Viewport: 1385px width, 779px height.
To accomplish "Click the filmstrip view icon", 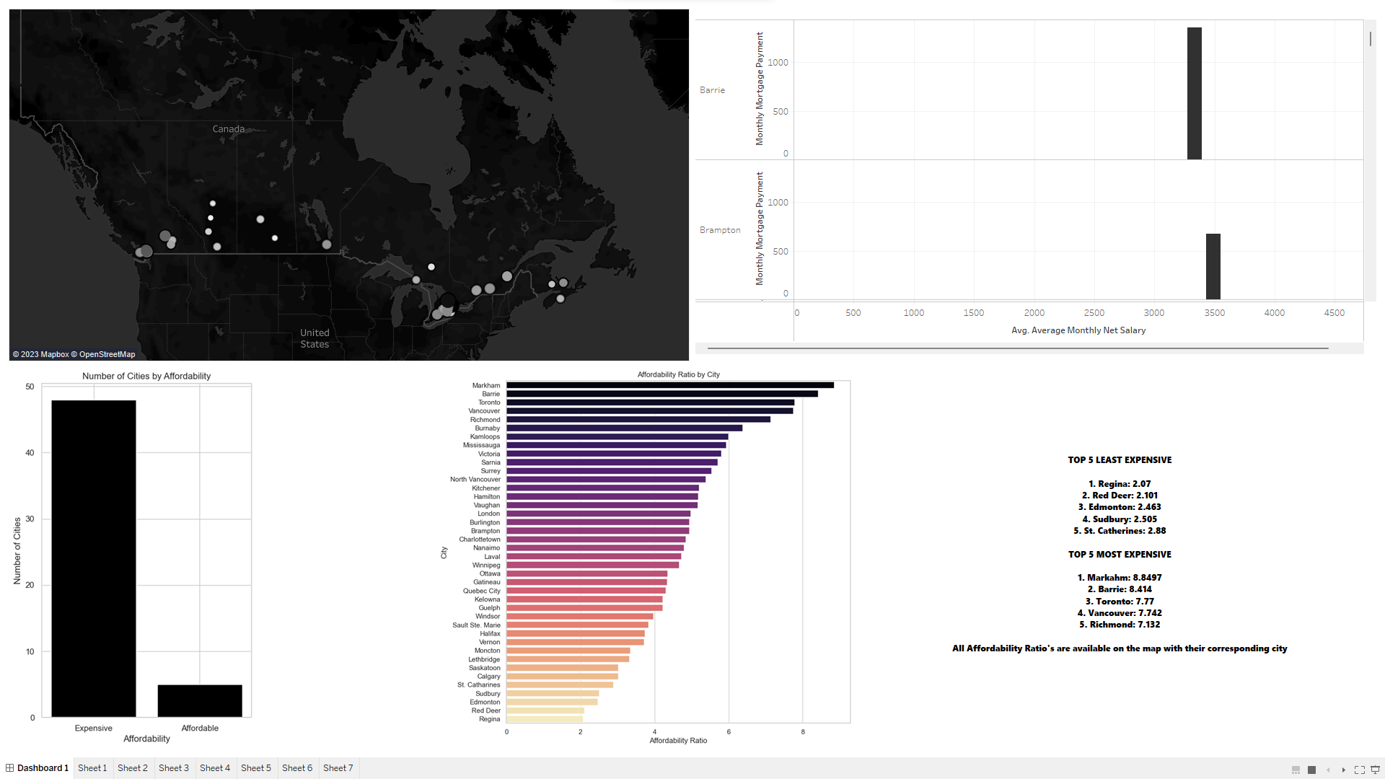I will (x=1296, y=770).
